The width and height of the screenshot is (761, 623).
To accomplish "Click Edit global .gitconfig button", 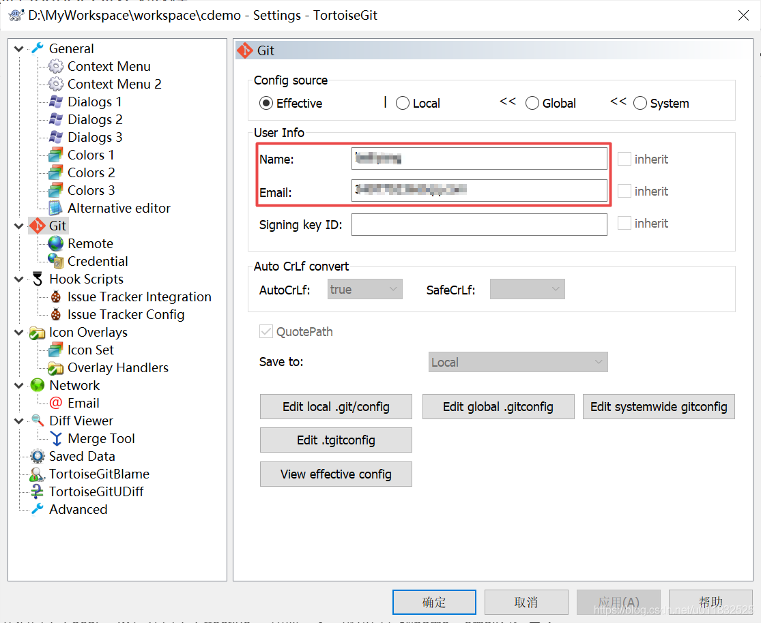I will tap(498, 406).
